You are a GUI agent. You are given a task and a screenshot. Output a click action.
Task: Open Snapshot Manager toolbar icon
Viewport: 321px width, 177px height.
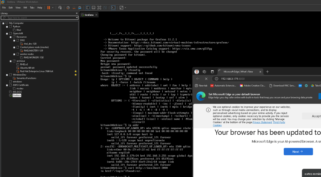pos(80,8)
